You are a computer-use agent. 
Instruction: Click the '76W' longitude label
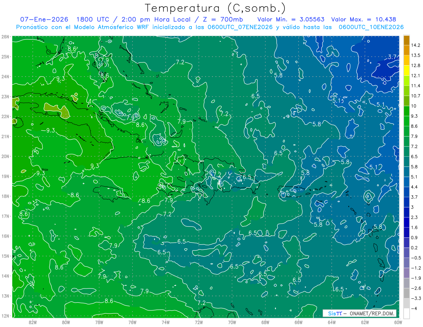132,322
